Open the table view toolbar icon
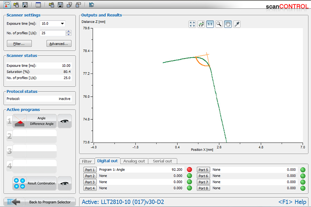 (x=38, y=5)
